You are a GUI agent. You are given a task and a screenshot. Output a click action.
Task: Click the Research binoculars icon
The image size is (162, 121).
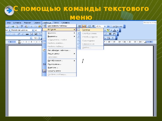tap(26, 26)
